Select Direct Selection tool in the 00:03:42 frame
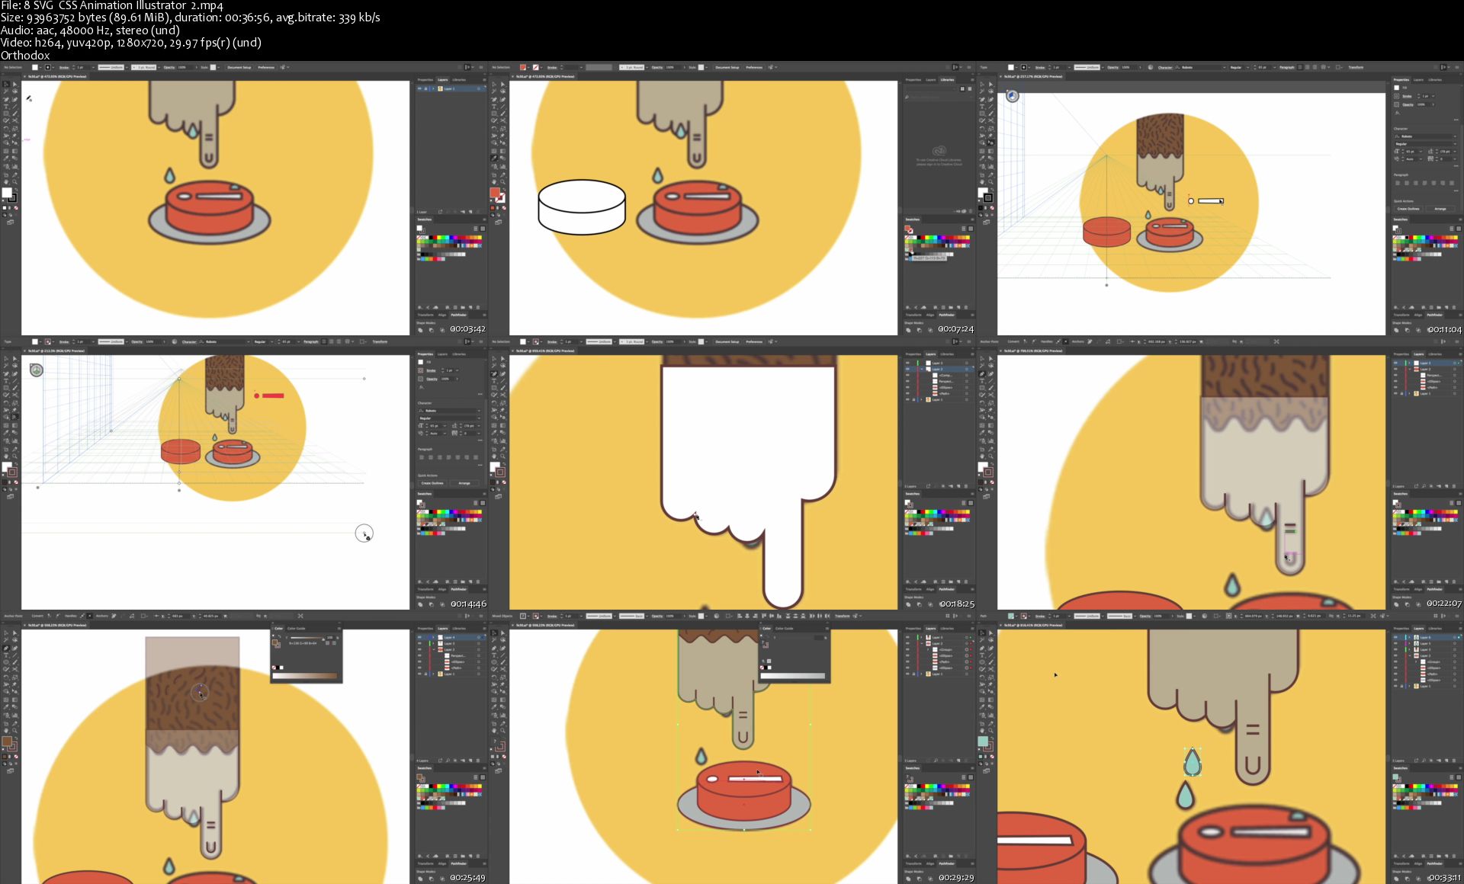The width and height of the screenshot is (1464, 884). (x=14, y=84)
